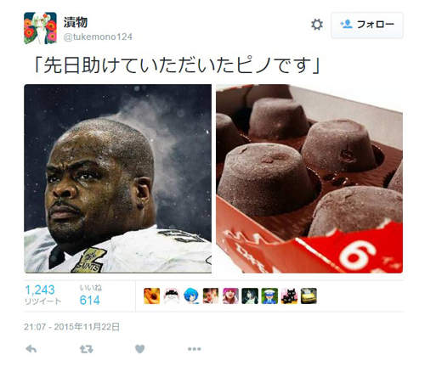Open the football player photo
The image size is (425, 366).
(x=117, y=178)
